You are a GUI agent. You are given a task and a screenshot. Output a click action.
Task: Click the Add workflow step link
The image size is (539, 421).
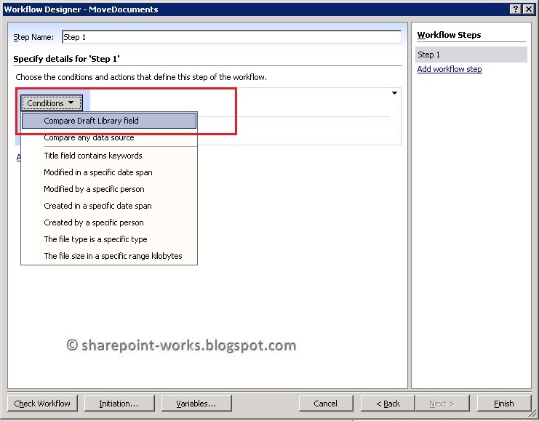450,69
